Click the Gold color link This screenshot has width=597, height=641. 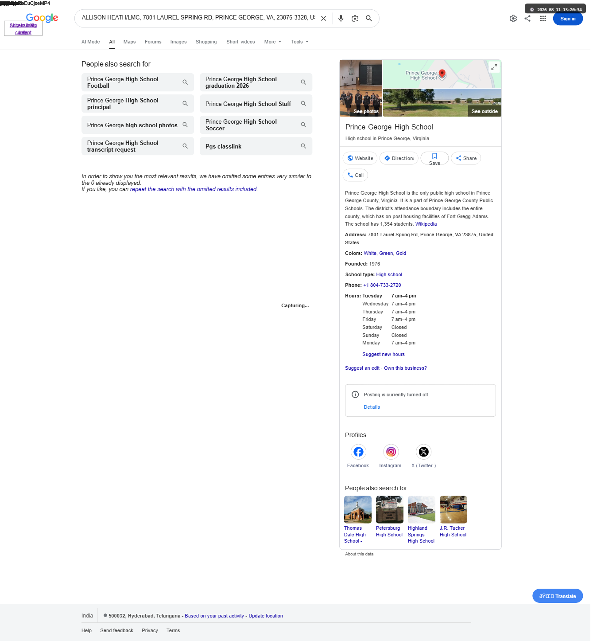[401, 254]
